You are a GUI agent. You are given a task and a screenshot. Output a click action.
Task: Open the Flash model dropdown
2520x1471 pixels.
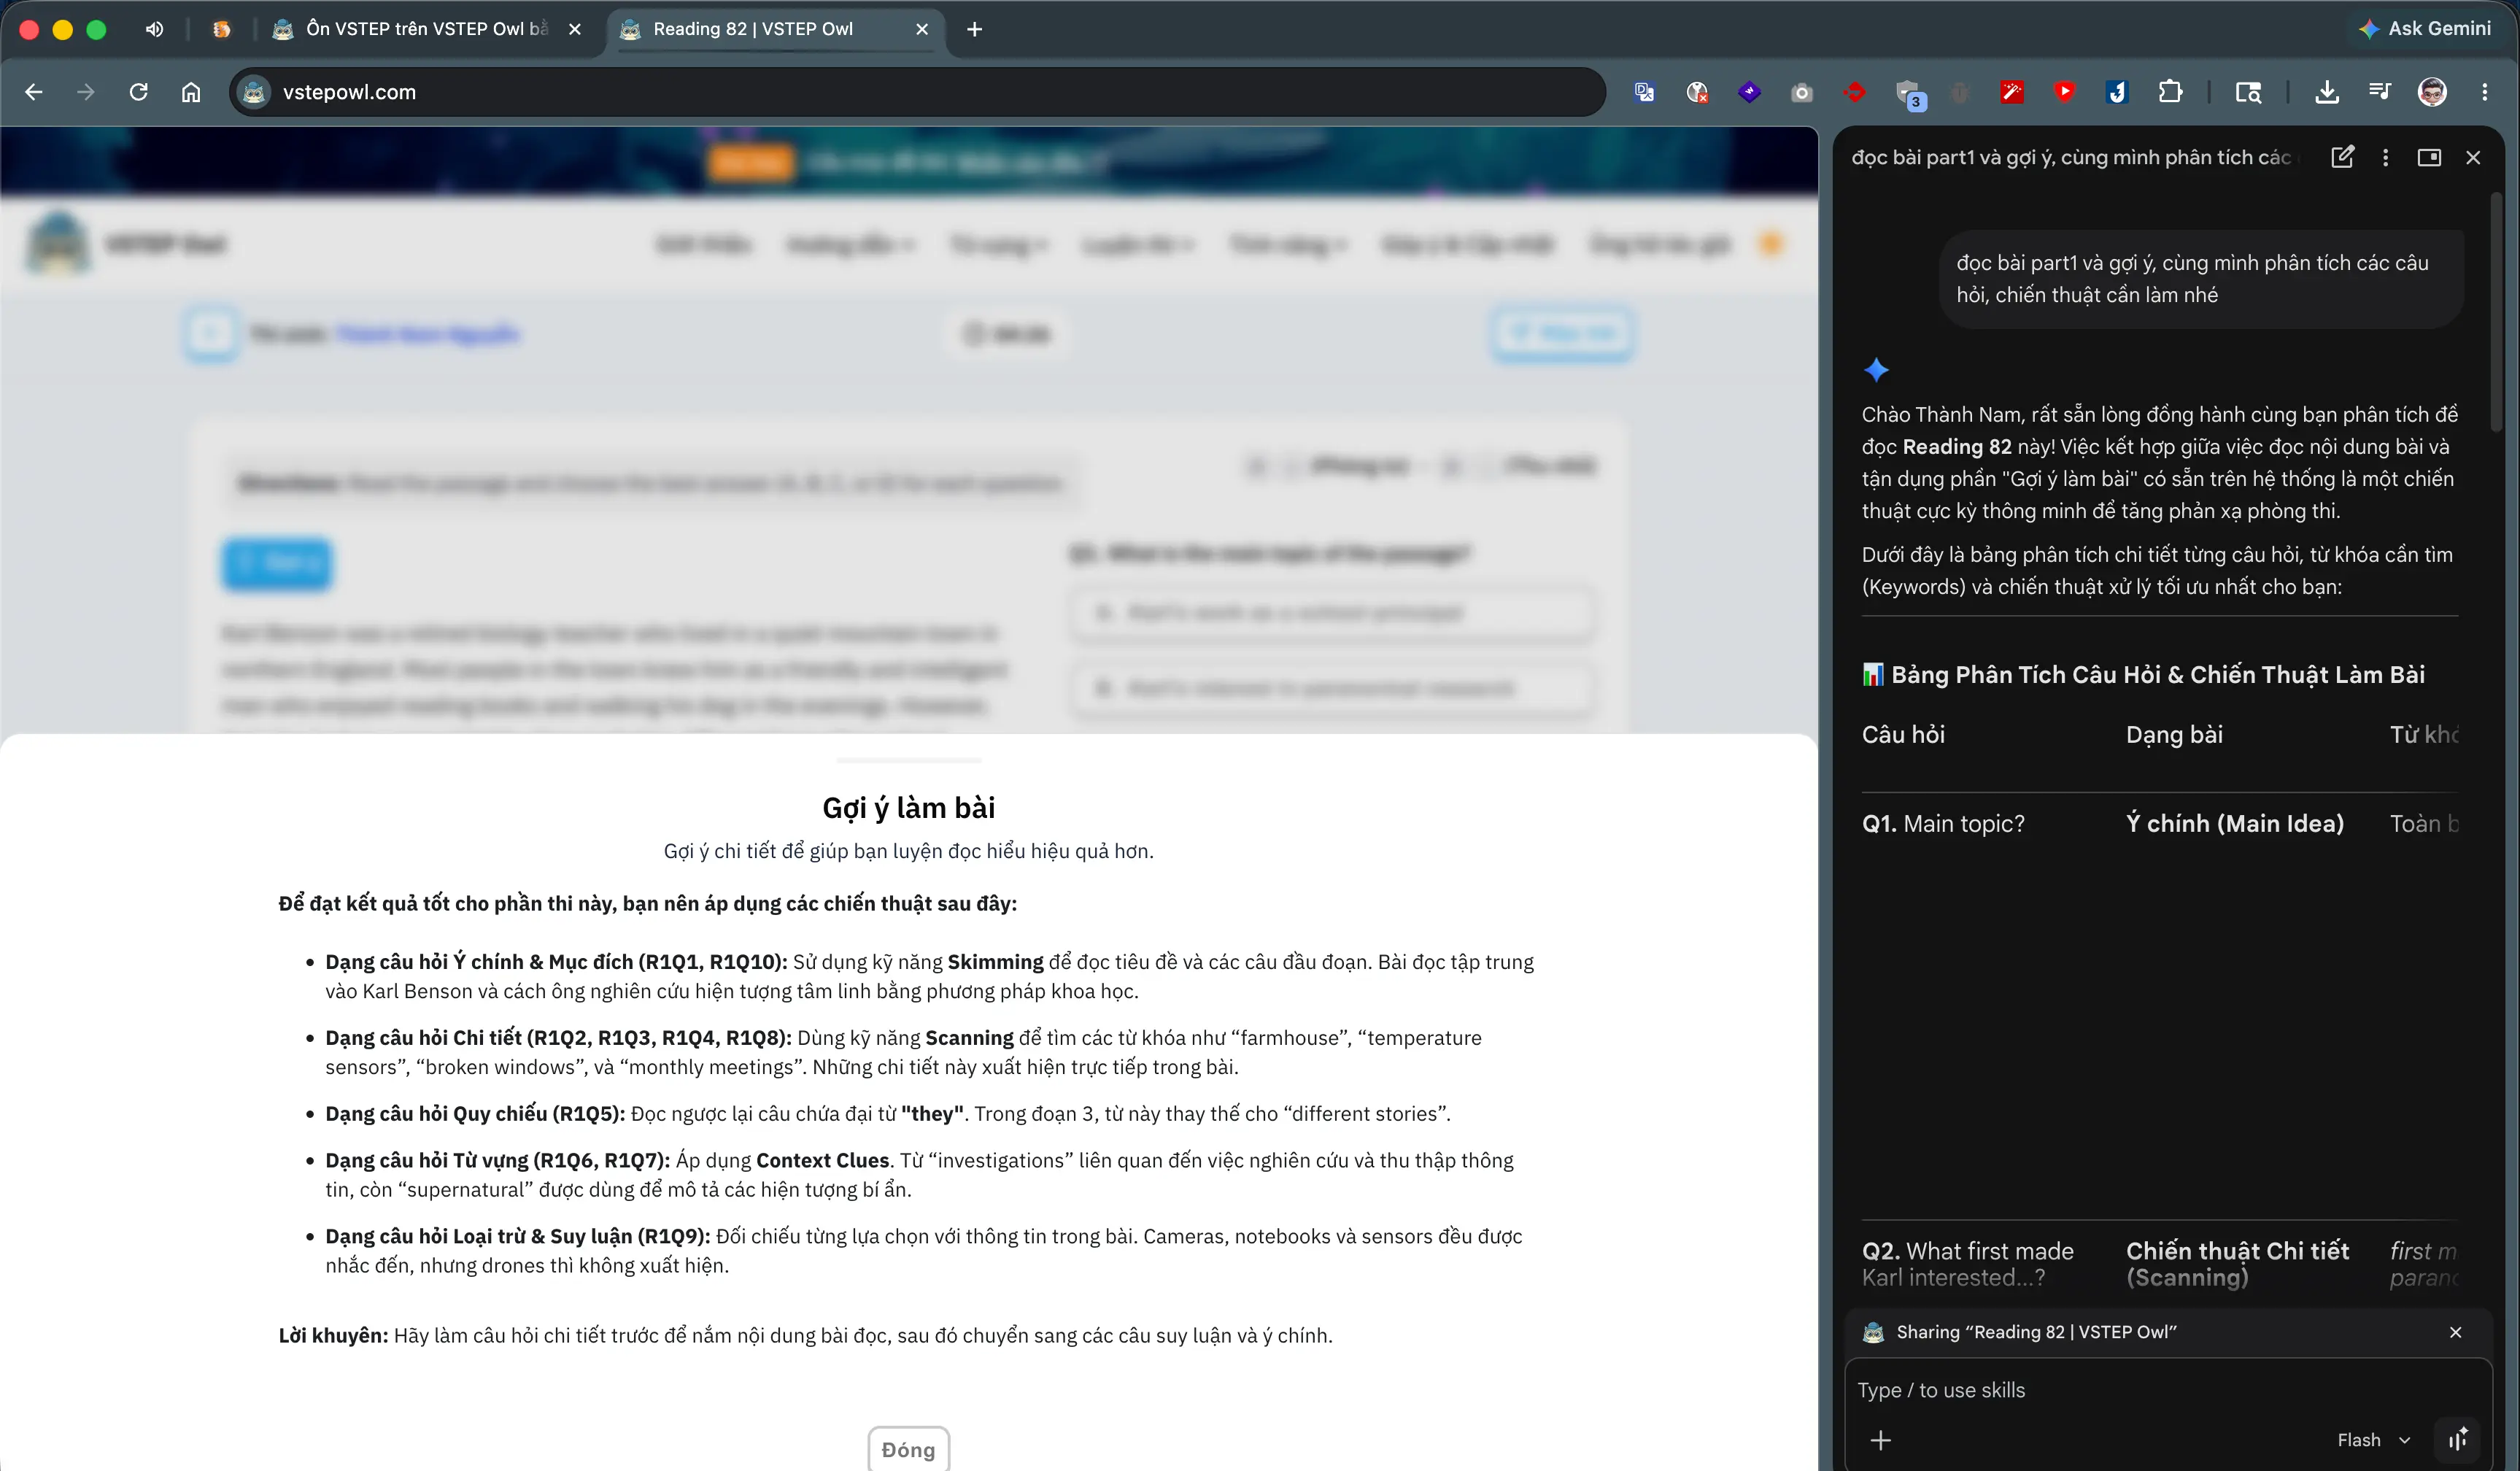click(x=2374, y=1440)
